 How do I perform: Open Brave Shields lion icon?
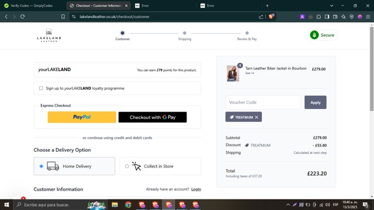(x=271, y=16)
